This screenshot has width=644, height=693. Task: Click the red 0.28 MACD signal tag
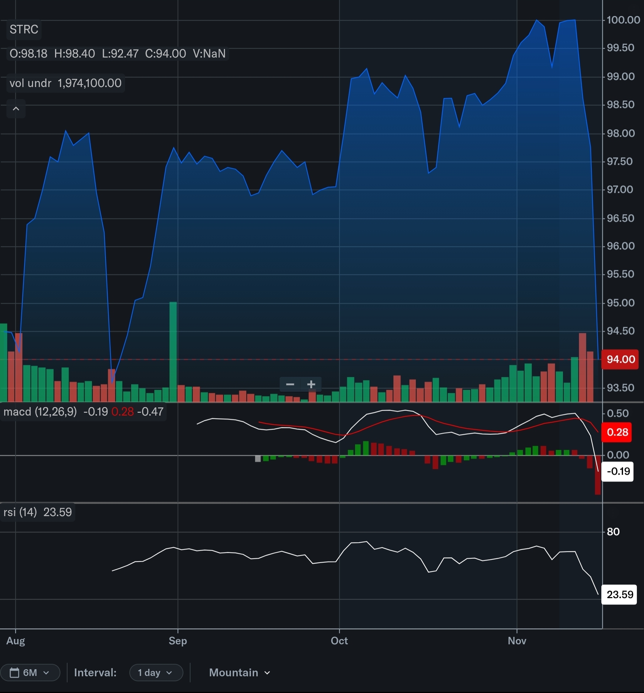(x=617, y=432)
